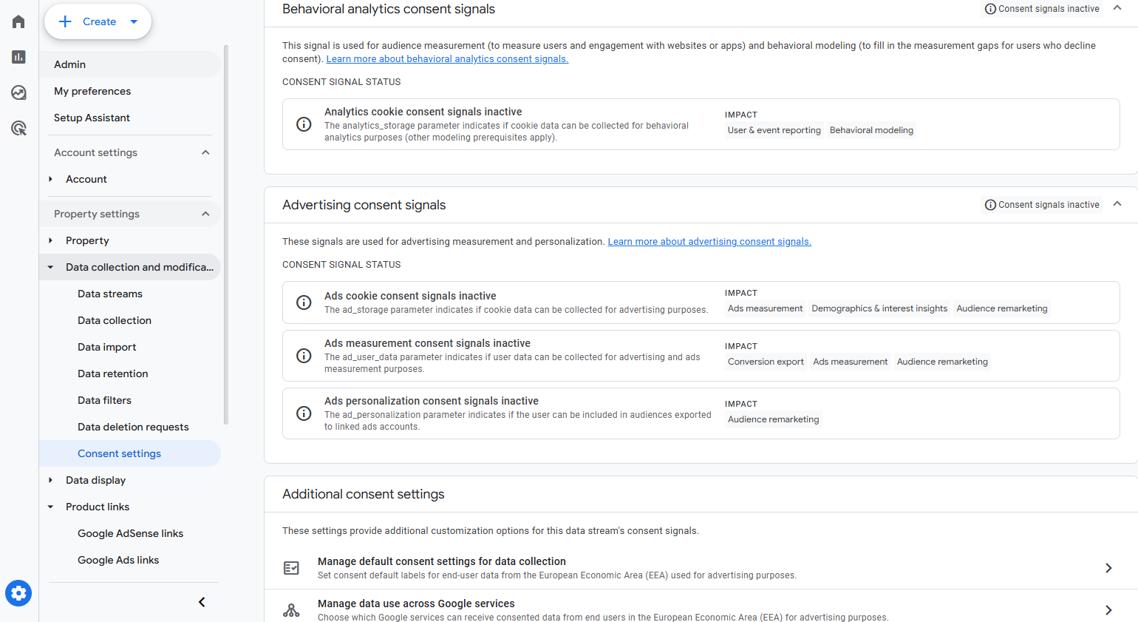The image size is (1138, 622).
Task: Click the Manage data use across services icon
Action: (x=292, y=610)
